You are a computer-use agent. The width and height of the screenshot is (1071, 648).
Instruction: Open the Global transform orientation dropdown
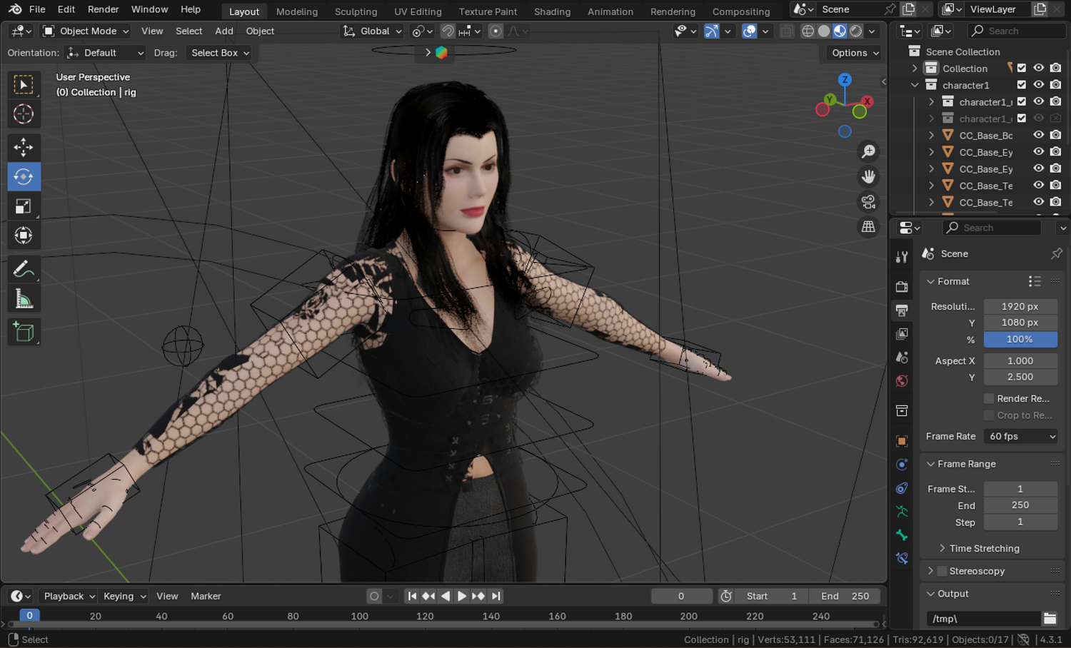(372, 31)
